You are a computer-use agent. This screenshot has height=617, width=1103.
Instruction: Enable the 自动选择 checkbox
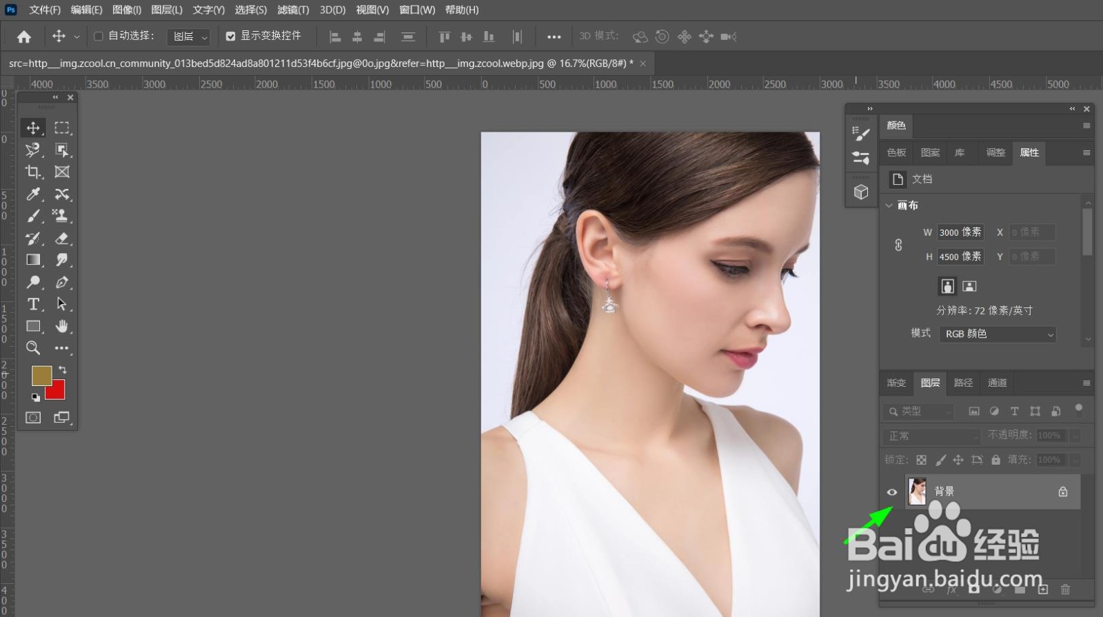(99, 36)
